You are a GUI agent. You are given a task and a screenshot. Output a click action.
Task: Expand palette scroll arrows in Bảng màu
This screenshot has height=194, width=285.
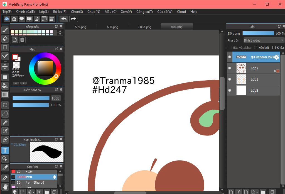click(60, 33)
